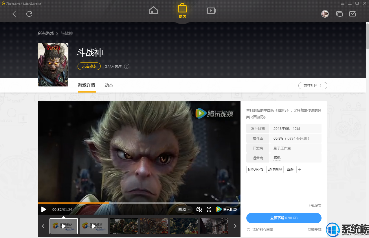Toggle fullscreen video mode
Screen dimensions: 369x238
(209, 209)
